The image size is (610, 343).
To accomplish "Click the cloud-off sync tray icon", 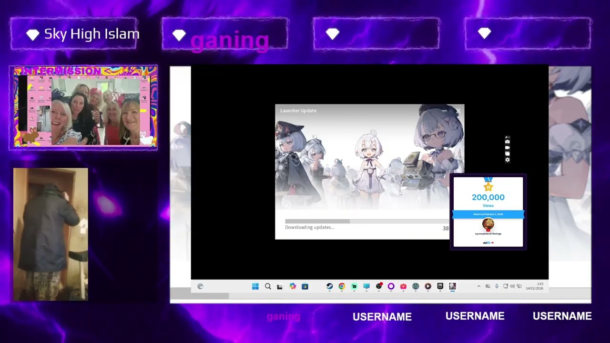I will tap(488, 286).
